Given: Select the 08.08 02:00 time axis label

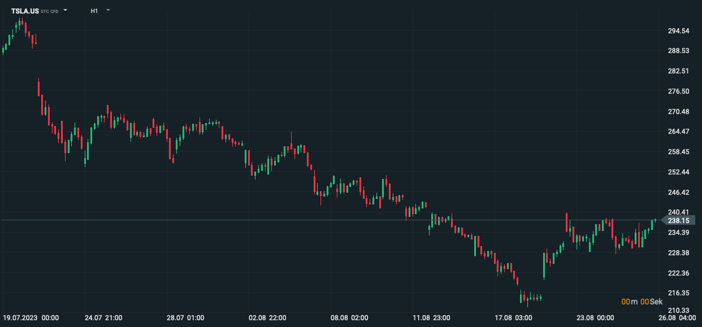Looking at the screenshot, I should click(350, 318).
